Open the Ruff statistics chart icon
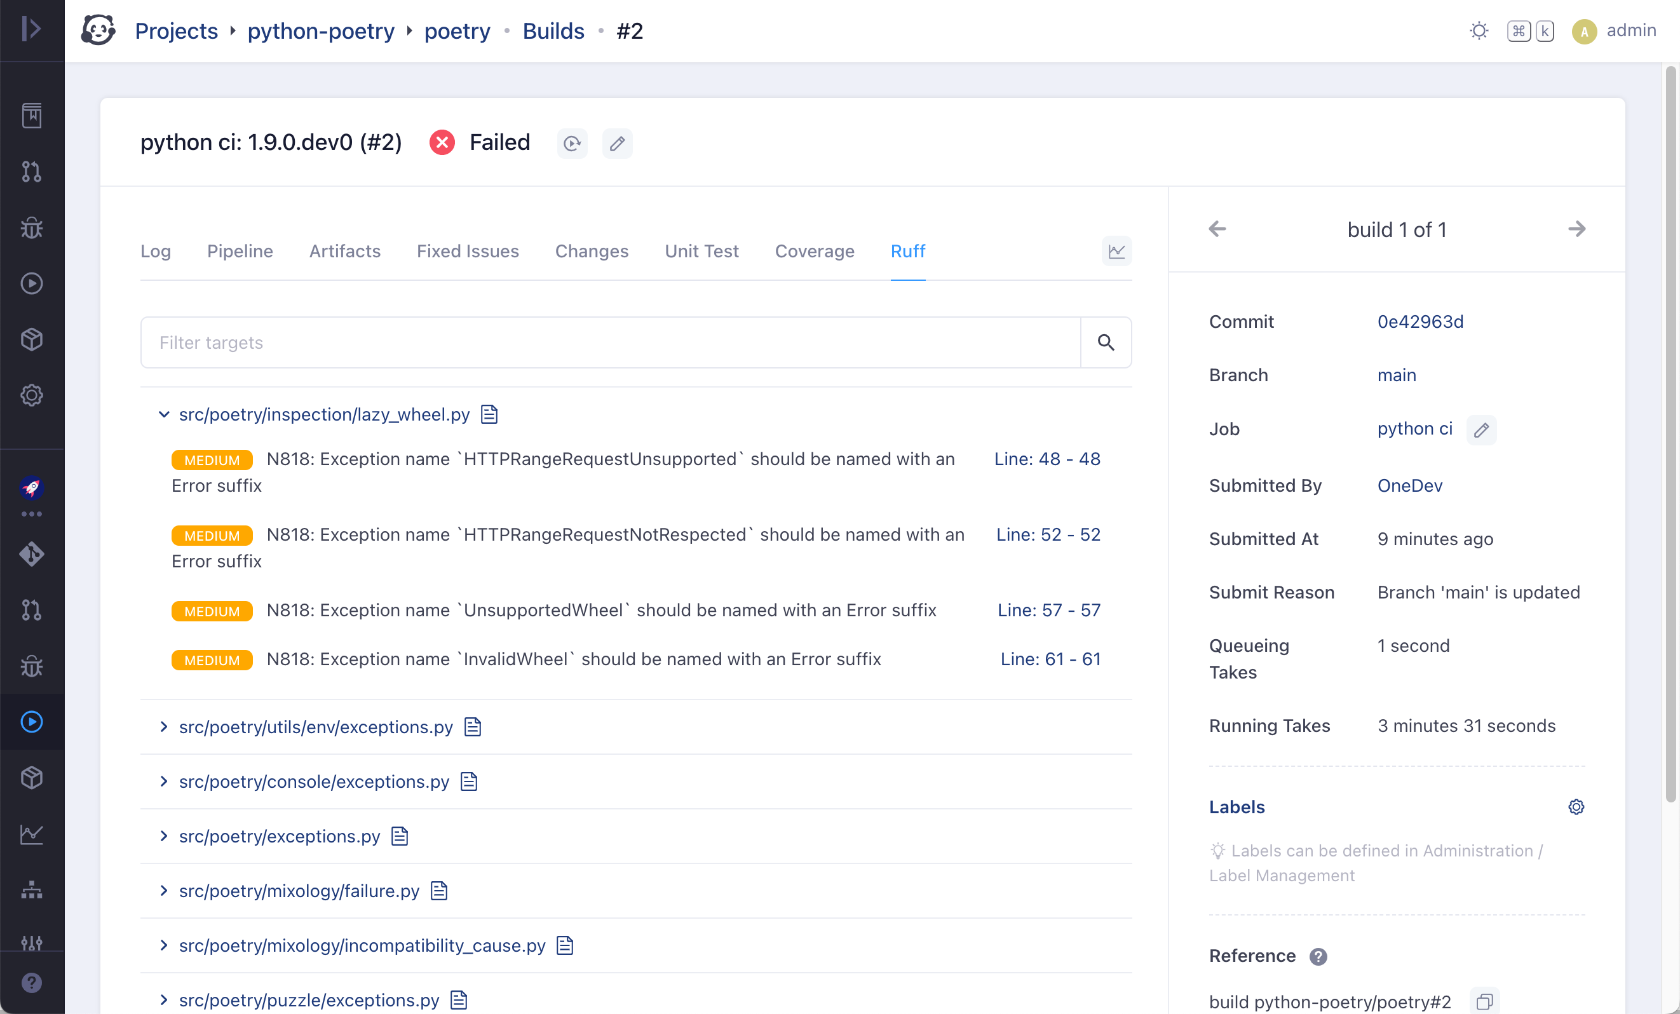The image size is (1680, 1014). point(1116,252)
